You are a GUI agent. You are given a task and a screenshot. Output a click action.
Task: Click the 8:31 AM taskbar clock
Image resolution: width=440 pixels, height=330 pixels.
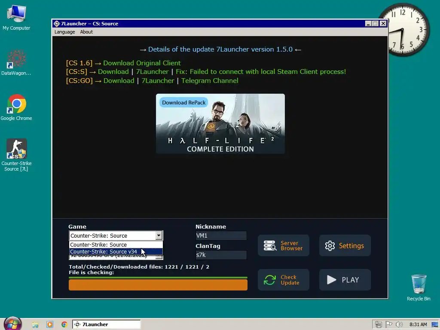click(418, 325)
